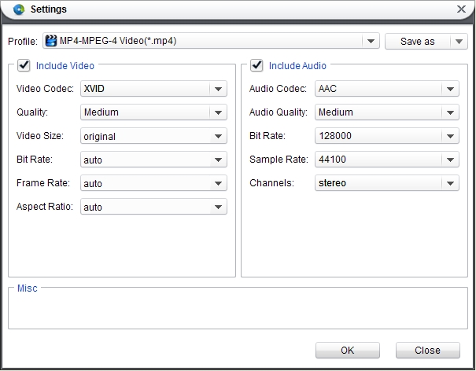Click the Video Size: label
The image size is (476, 371).
(40, 136)
